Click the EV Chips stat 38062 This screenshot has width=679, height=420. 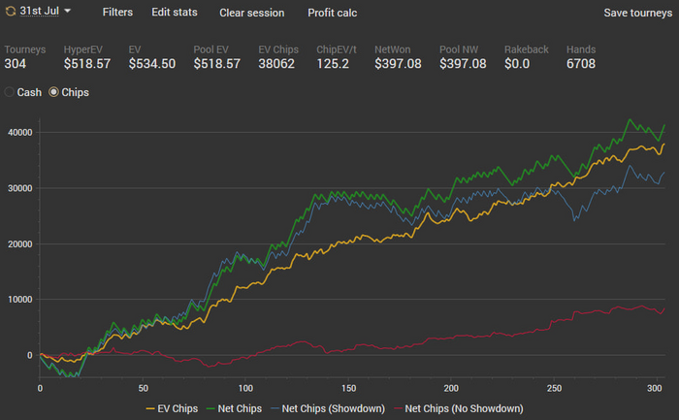click(x=279, y=64)
